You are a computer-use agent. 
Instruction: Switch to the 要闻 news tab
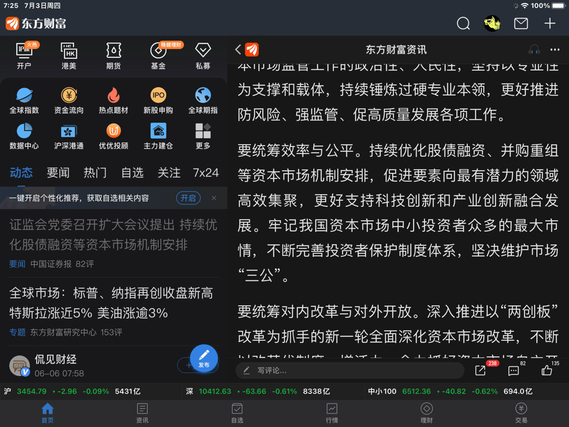[58, 172]
